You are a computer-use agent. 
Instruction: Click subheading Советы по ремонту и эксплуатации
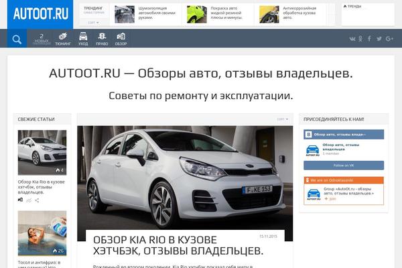click(201, 96)
